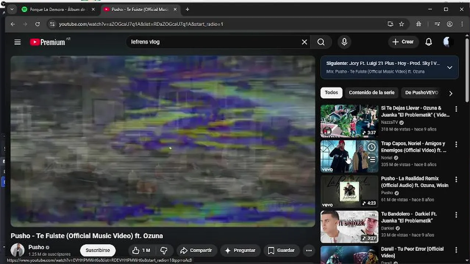Add Trap Capos video to queue
This screenshot has height=264, width=470.
(x=372, y=159)
